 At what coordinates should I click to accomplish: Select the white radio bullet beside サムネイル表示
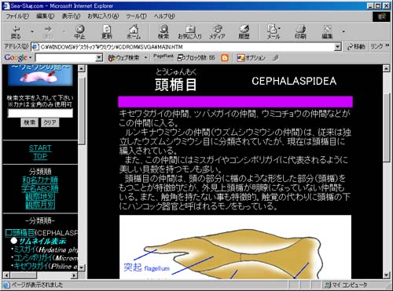(x=14, y=241)
